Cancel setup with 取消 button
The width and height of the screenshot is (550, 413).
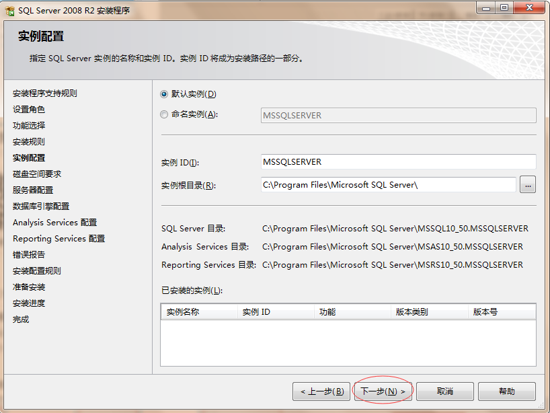pyautogui.click(x=444, y=391)
